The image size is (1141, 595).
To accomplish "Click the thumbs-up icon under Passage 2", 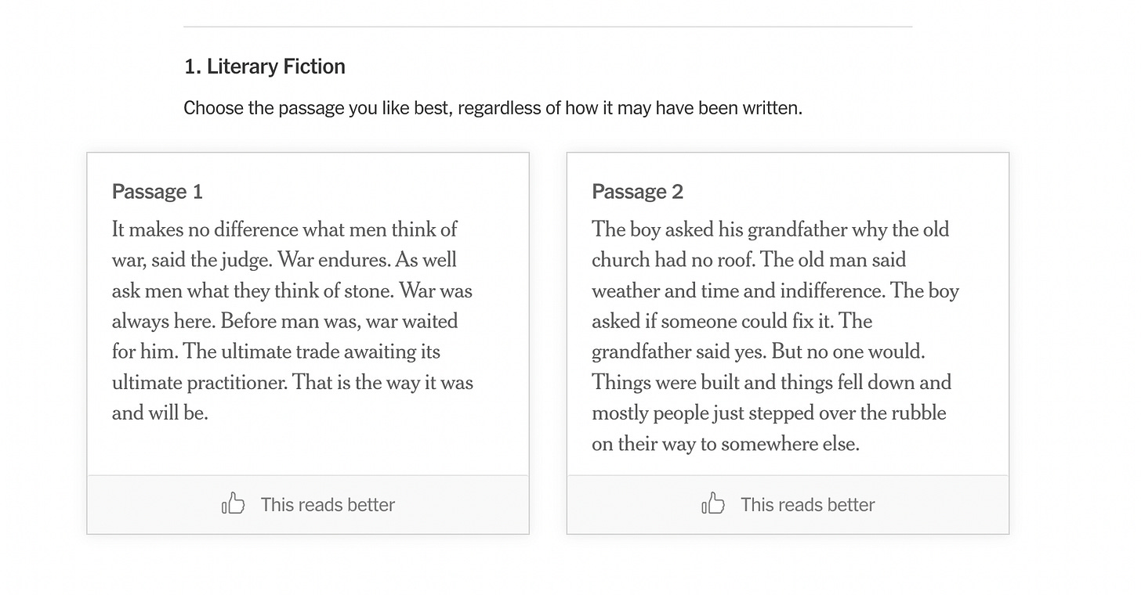I will pos(713,503).
